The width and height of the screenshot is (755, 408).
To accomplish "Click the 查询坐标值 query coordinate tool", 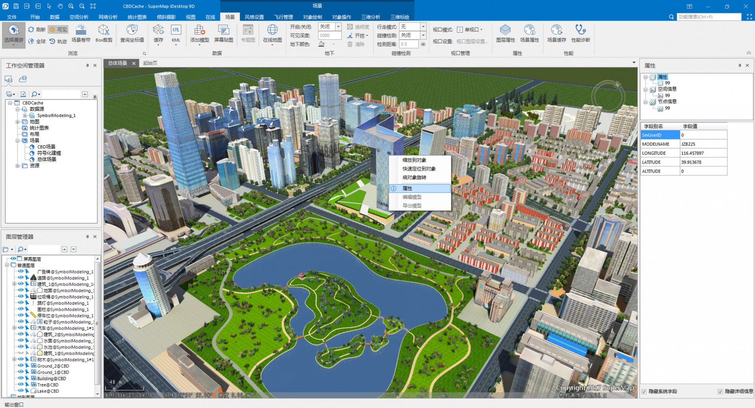I will (x=132, y=34).
